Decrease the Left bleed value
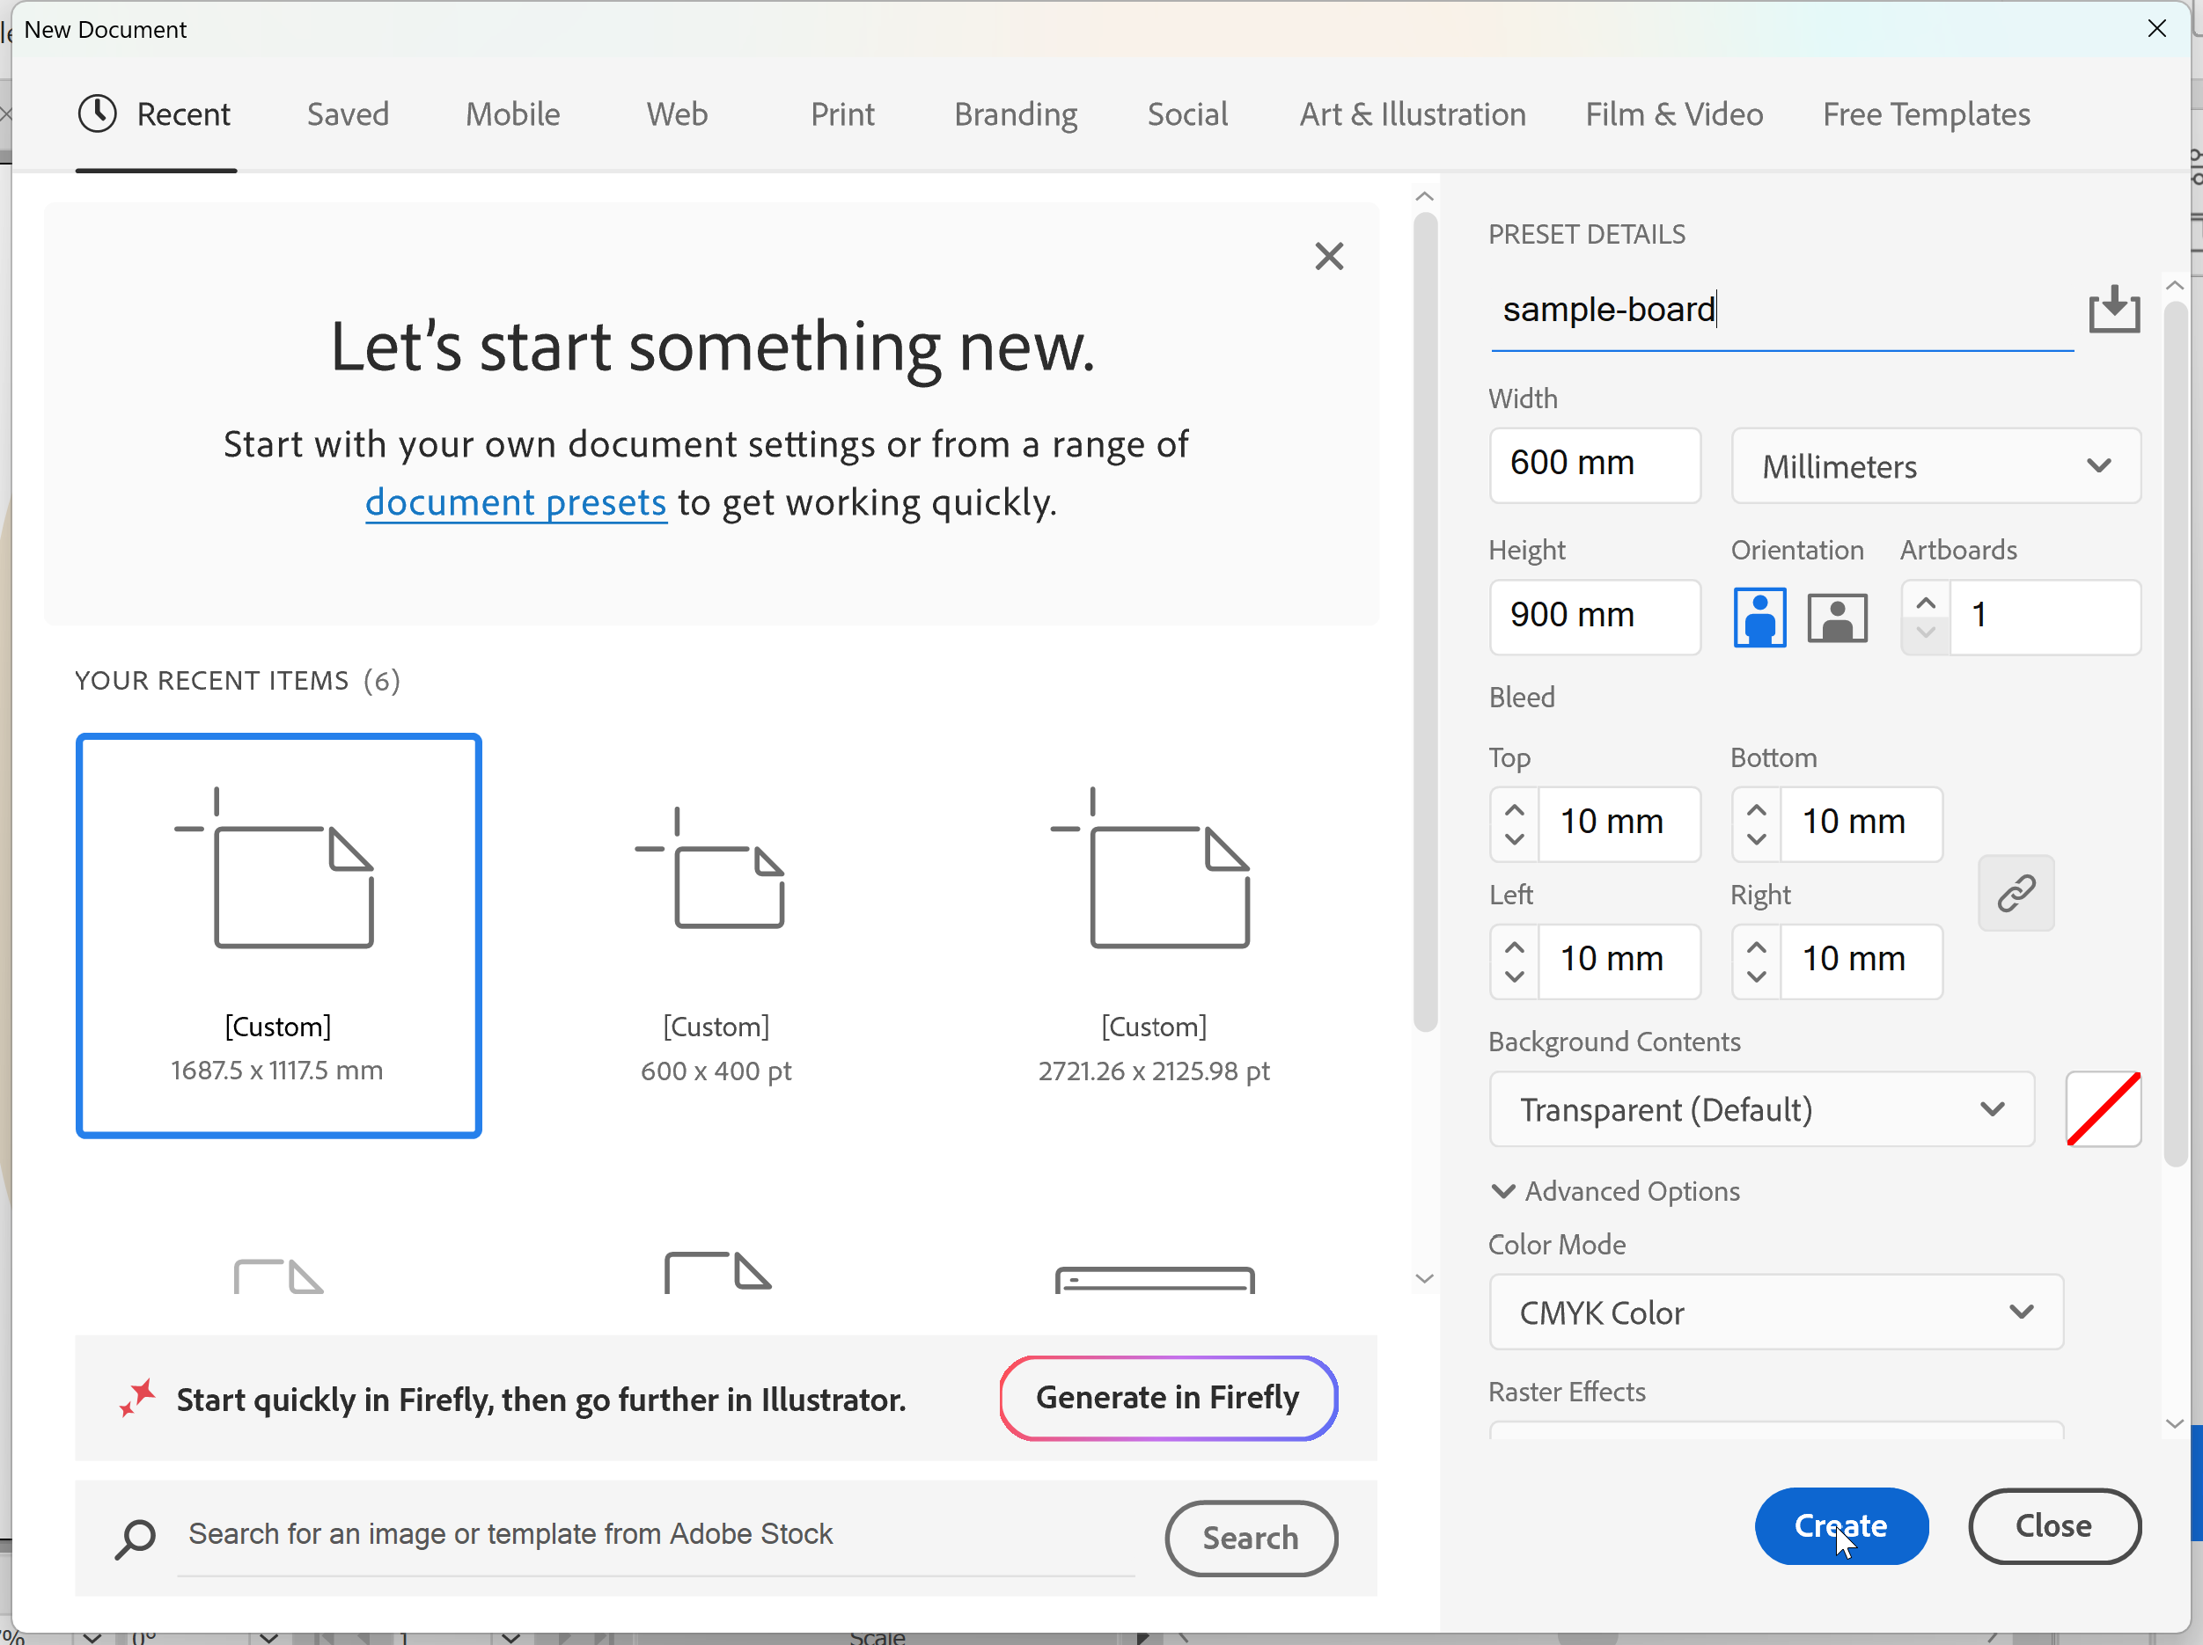 [x=1514, y=976]
